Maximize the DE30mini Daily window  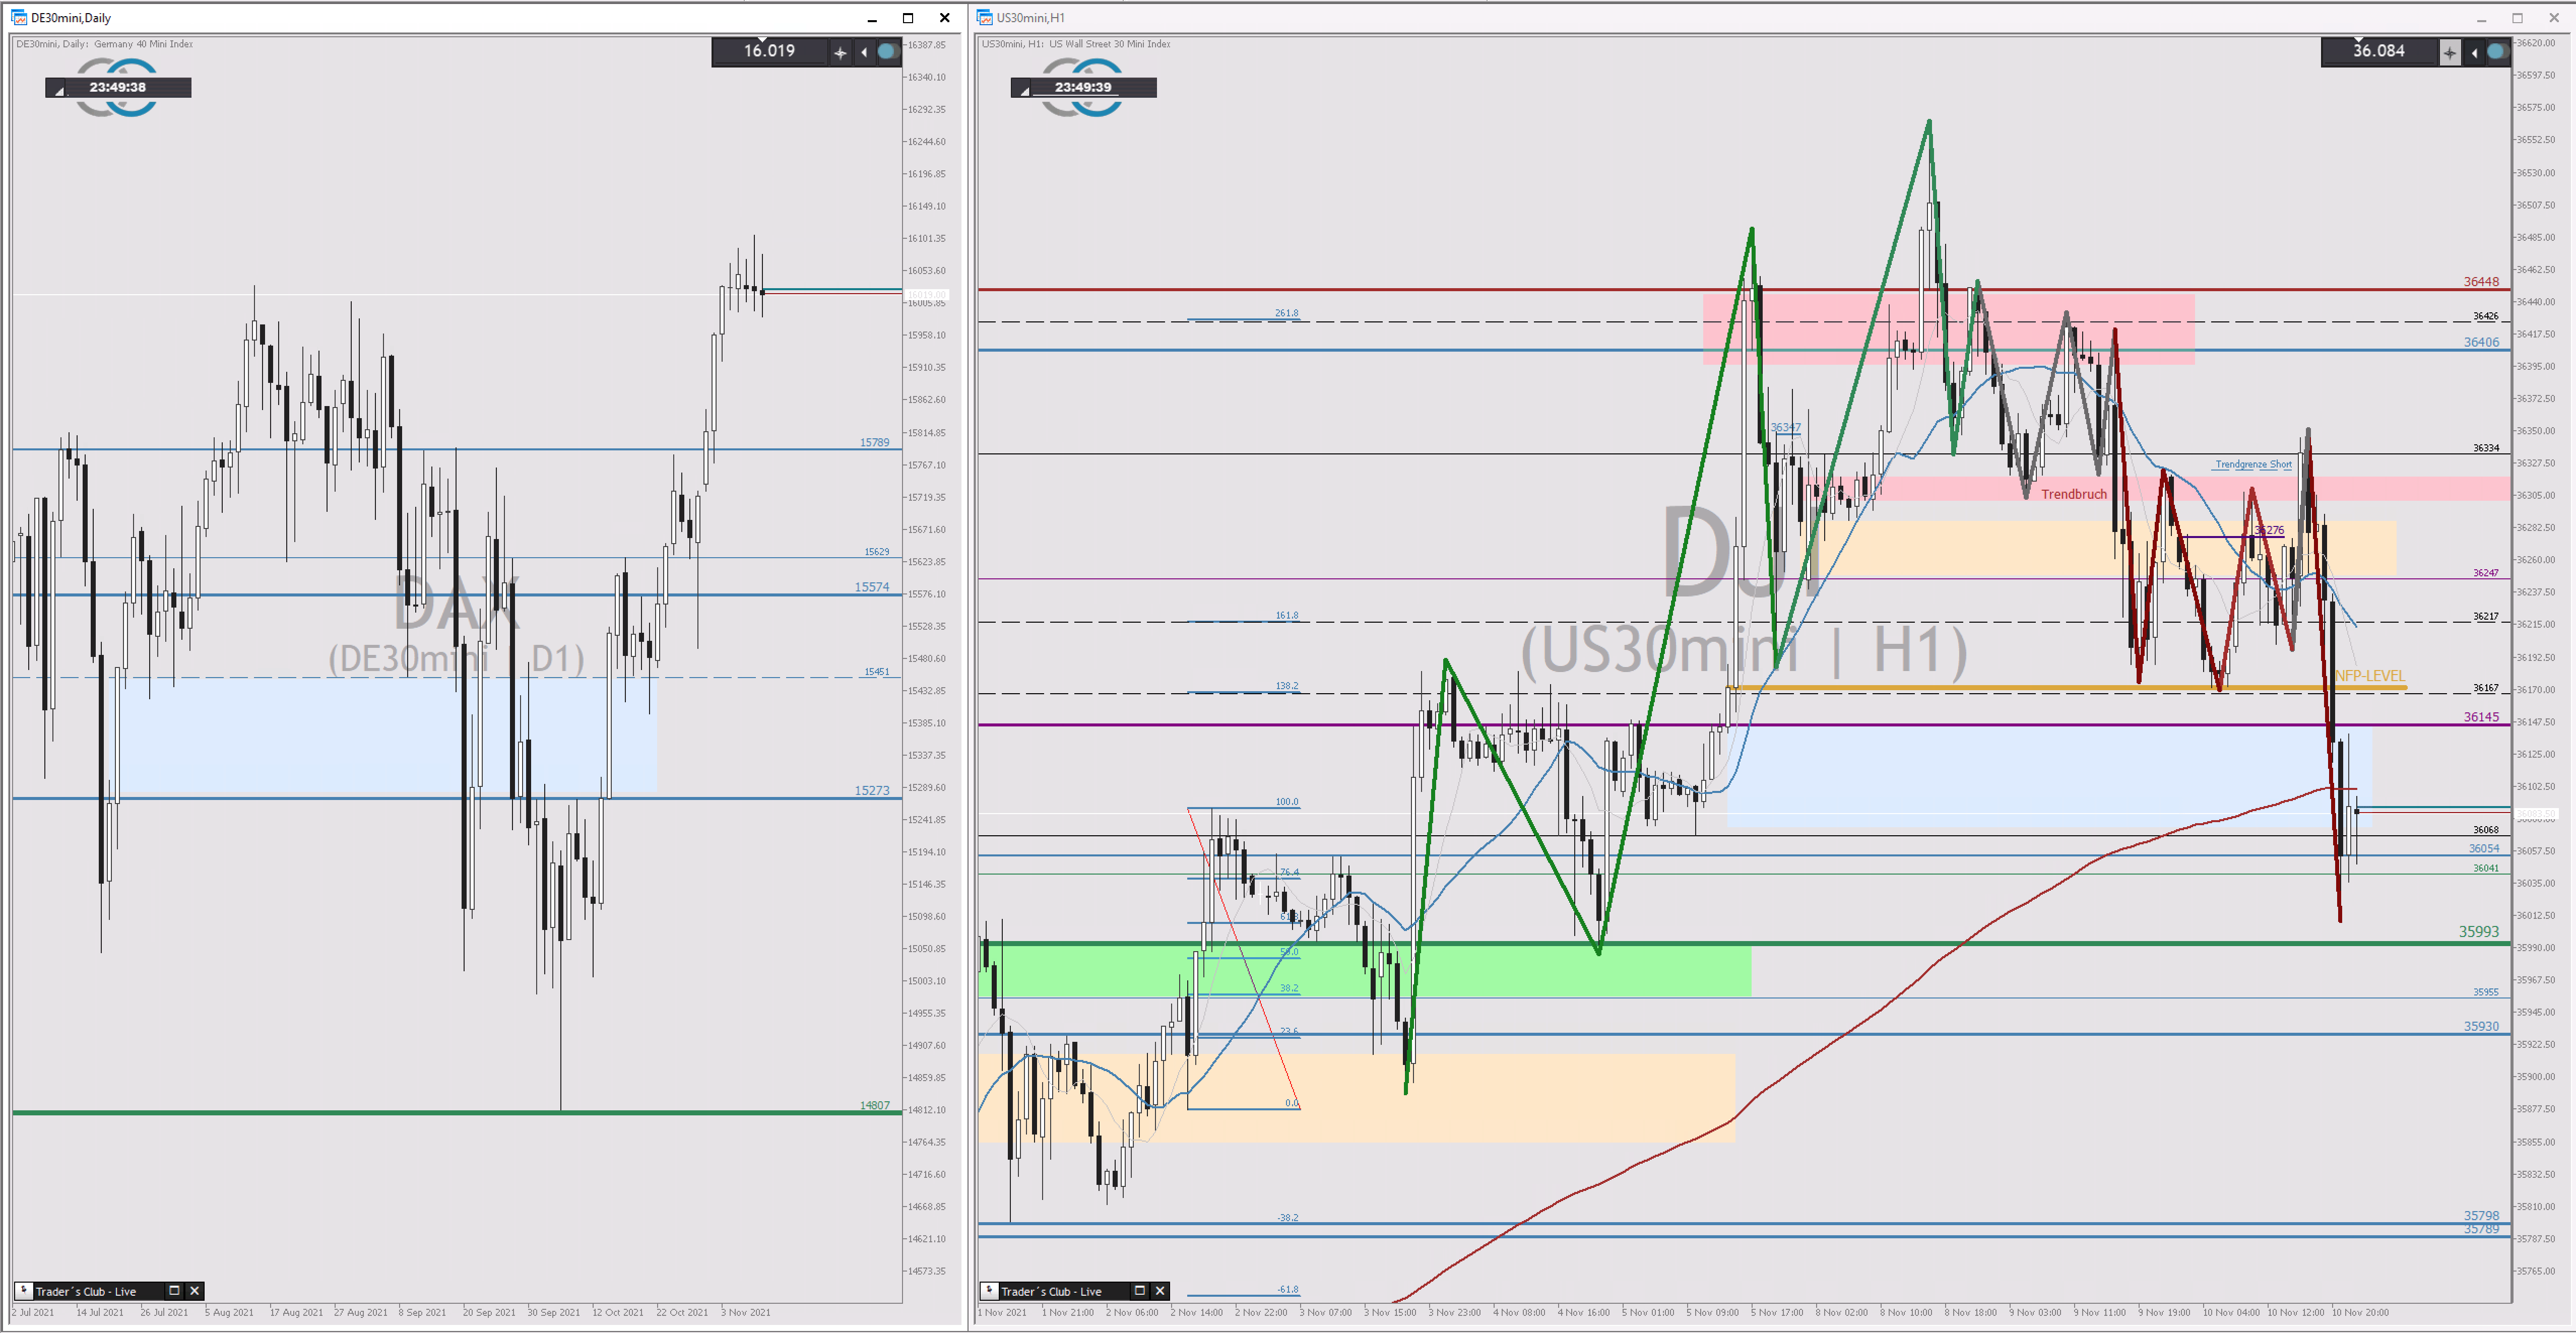(908, 18)
